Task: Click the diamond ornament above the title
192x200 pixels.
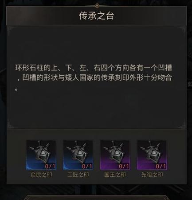Action: 97,6
